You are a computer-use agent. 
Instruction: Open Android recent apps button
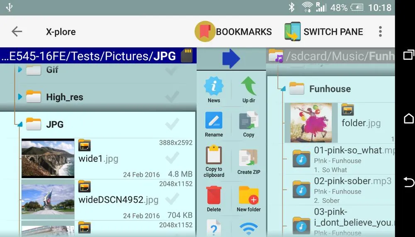[409, 55]
